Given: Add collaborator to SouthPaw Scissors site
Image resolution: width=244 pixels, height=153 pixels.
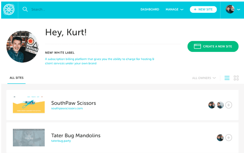Looking at the screenshot, I should [x=228, y=105].
